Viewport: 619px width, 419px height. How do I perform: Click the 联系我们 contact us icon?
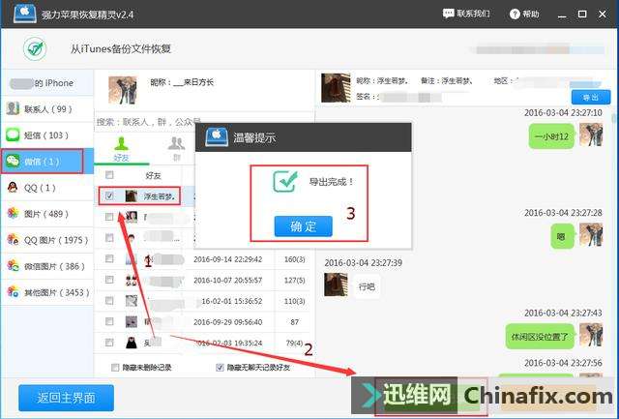pyautogui.click(x=449, y=15)
